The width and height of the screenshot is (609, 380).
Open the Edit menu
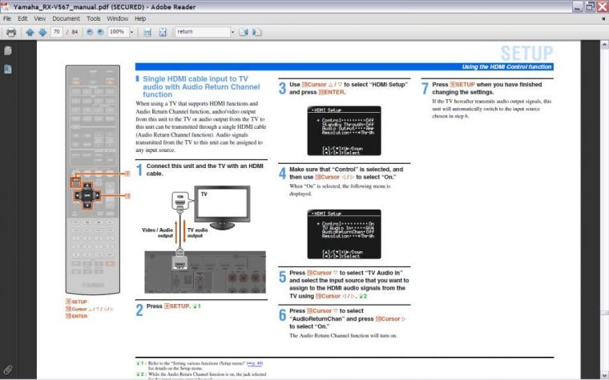pyautogui.click(x=22, y=18)
